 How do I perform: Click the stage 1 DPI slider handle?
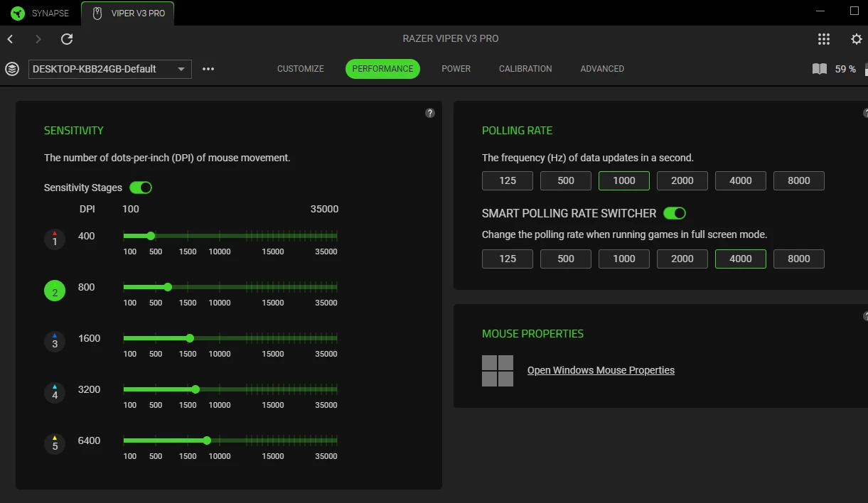click(x=151, y=236)
